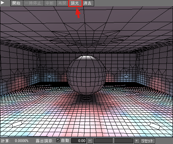The width and height of the screenshot is (173, 144).
Task: Click the exposure value field showing 0.00
Action: (79, 141)
